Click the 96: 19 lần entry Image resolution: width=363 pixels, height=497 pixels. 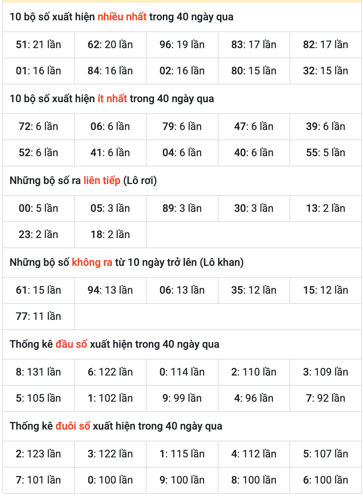click(182, 45)
